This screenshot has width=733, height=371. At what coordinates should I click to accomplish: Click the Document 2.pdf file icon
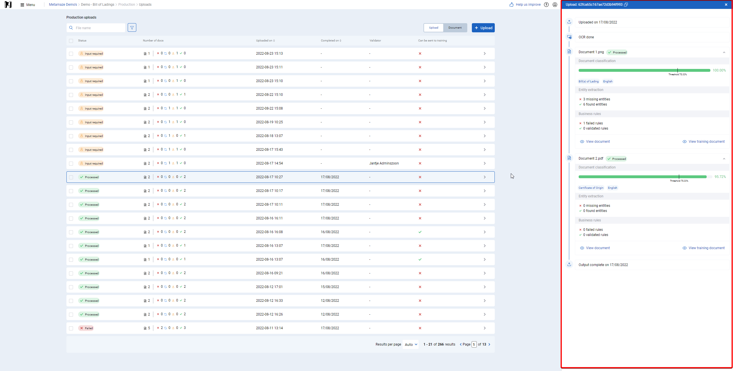pyautogui.click(x=569, y=158)
